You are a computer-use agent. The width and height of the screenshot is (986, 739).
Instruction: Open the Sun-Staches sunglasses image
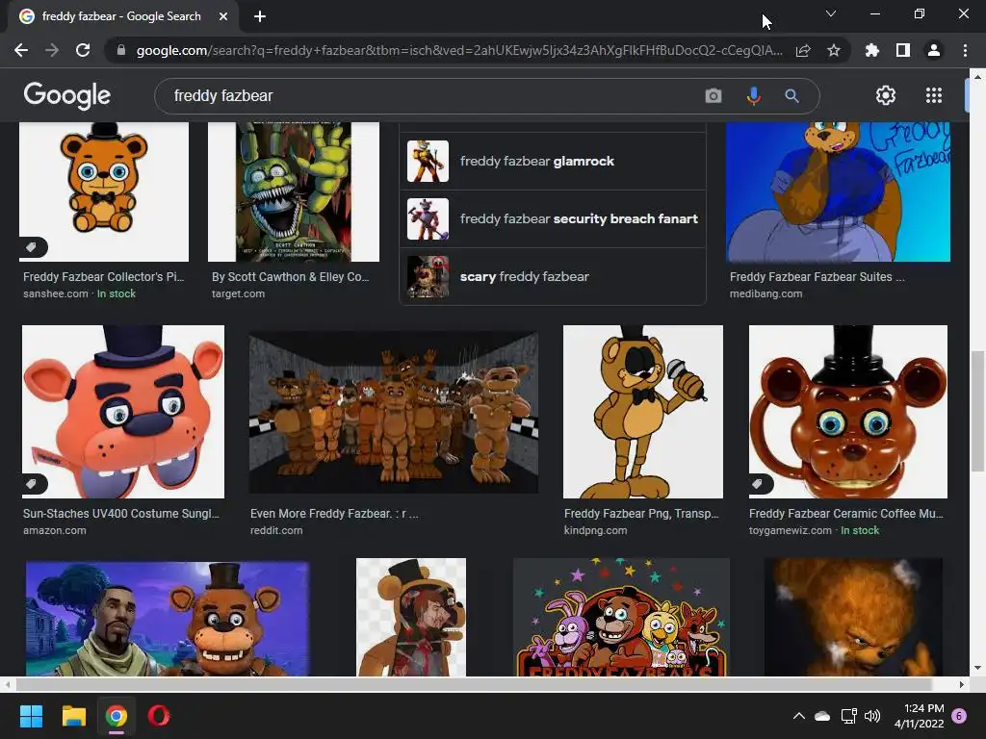coord(123,412)
